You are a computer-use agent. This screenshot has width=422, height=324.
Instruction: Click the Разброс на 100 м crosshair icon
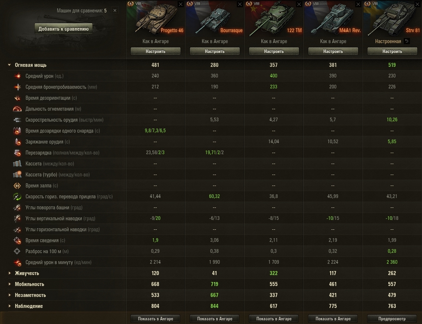click(17, 251)
